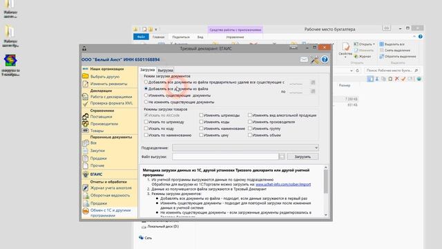The height and width of the screenshot is (249, 442).
Task: Click the orange check mark icon in Explorer toolbar
Action: click(x=403, y=79)
